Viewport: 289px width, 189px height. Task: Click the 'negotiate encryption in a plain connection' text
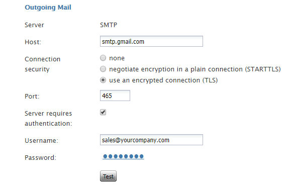click(176, 69)
